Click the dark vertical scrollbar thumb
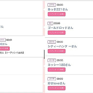93x93 pixels. (44, 55)
